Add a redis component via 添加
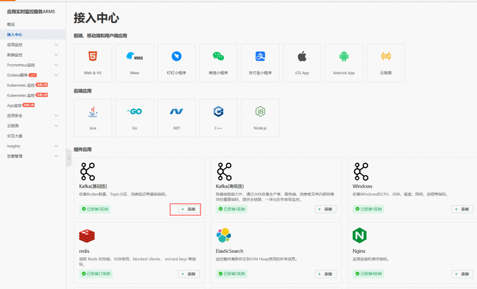 [x=188, y=274]
